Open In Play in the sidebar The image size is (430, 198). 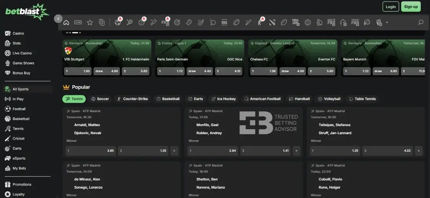tap(18, 99)
